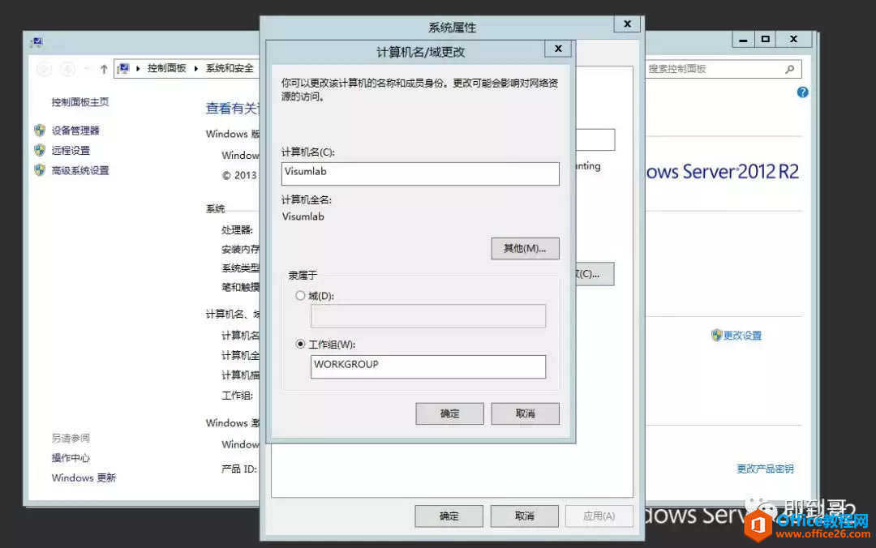876x548 pixels.
Task: Open 控制面板主页 in the sidebar
Action: coord(79,101)
